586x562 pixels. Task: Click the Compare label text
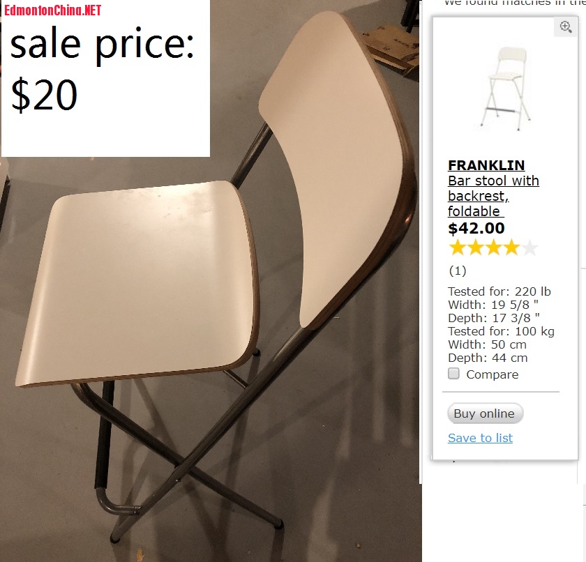(493, 374)
